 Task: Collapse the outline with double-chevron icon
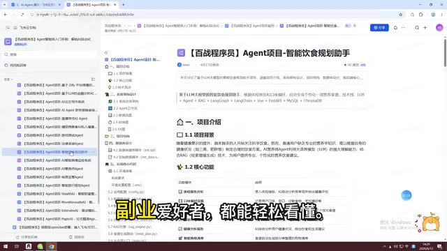coord(106,53)
